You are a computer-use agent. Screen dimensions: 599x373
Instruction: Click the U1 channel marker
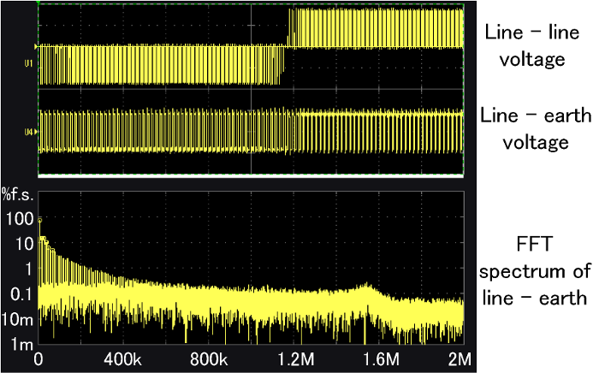tap(29, 63)
